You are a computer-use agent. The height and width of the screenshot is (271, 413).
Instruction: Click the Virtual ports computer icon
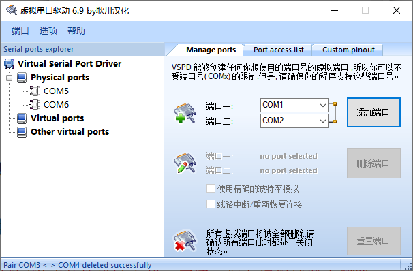pyautogui.click(x=22, y=118)
